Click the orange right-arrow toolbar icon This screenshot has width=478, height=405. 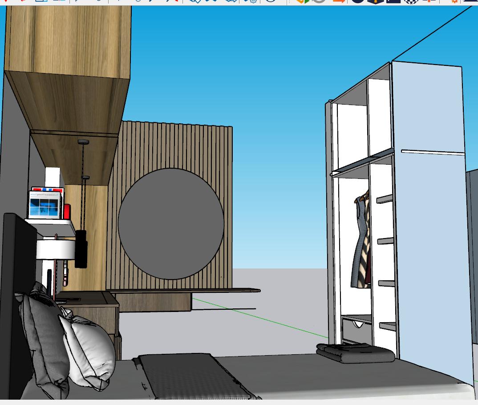click(x=339, y=1)
